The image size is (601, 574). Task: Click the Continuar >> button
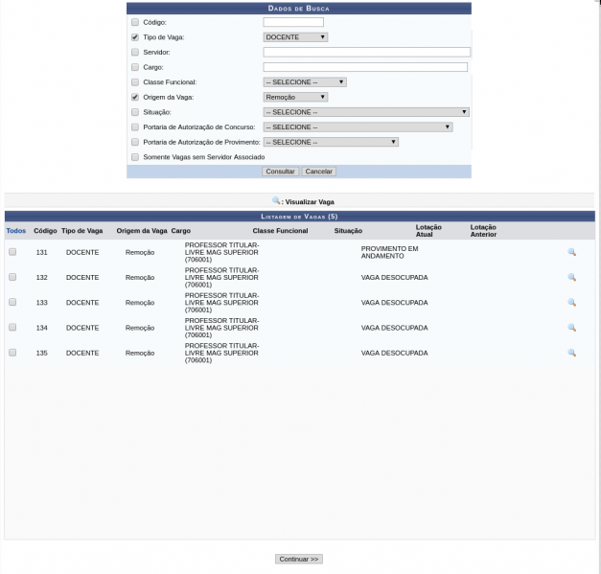pos(299,559)
